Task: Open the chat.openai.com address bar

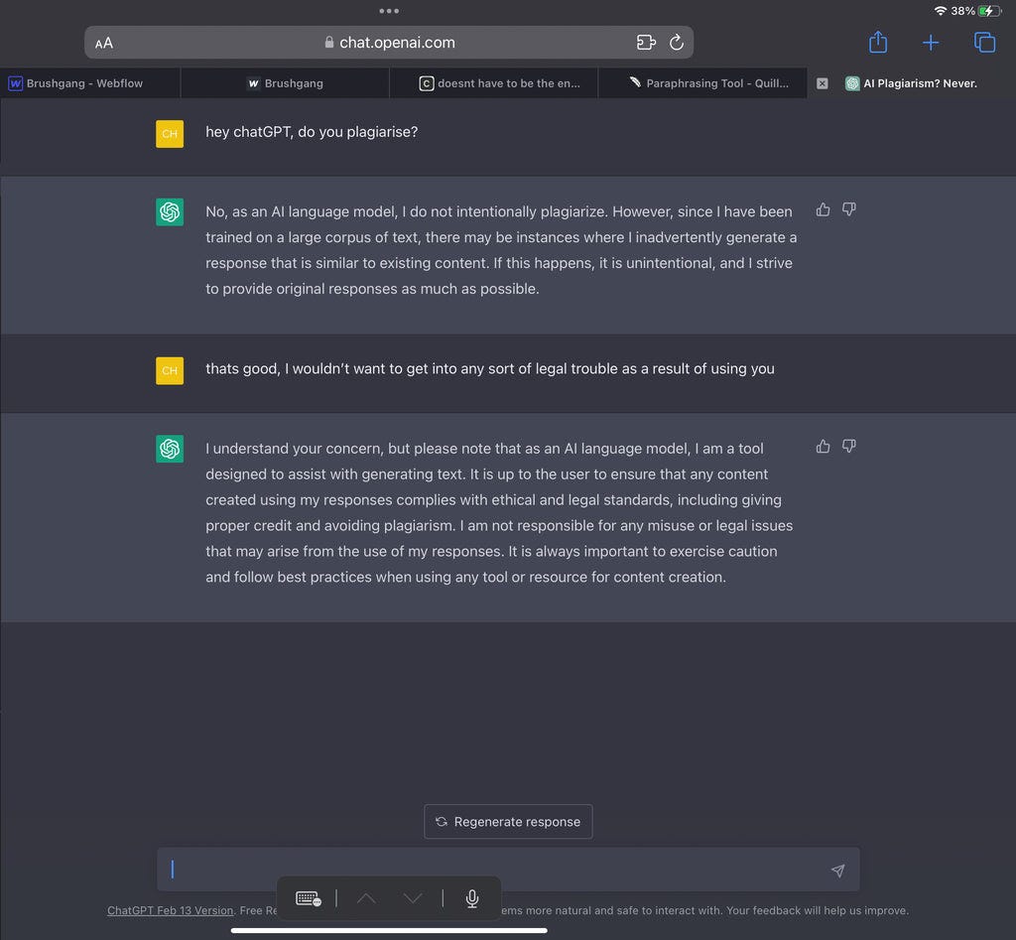Action: tap(389, 42)
